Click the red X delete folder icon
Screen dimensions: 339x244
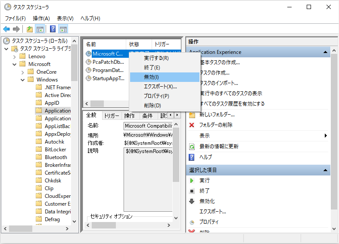[x=192, y=125]
